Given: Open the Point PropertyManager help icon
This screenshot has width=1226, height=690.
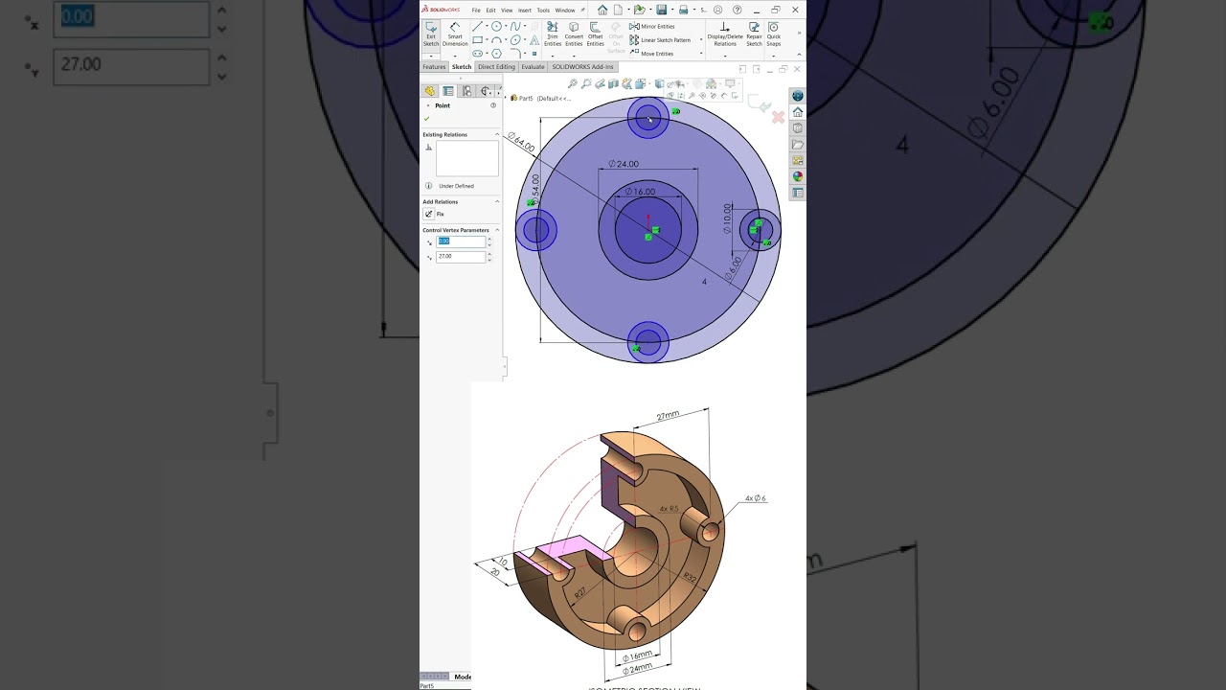Looking at the screenshot, I should click(493, 105).
